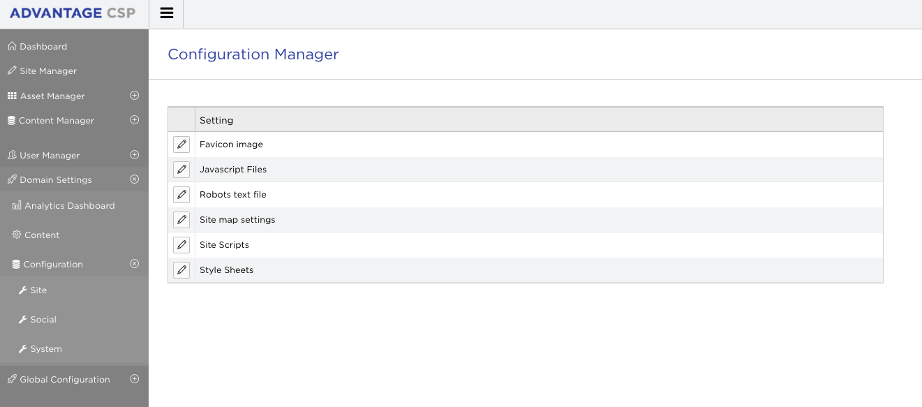The image size is (922, 407).
Task: Open editor for Robots text file
Action: (x=181, y=195)
